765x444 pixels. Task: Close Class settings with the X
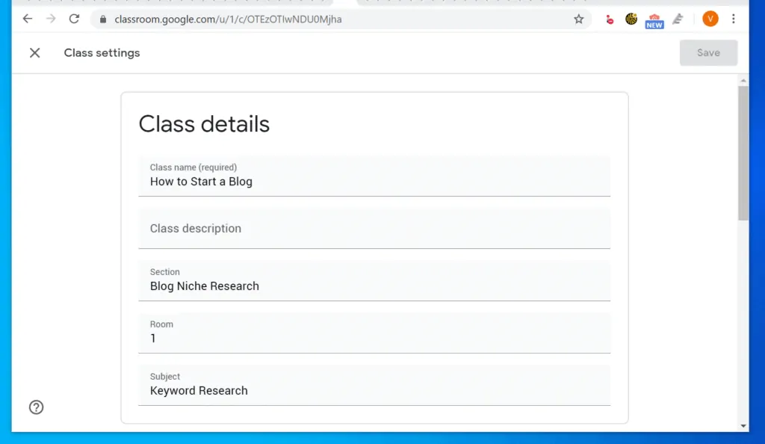pyautogui.click(x=34, y=52)
